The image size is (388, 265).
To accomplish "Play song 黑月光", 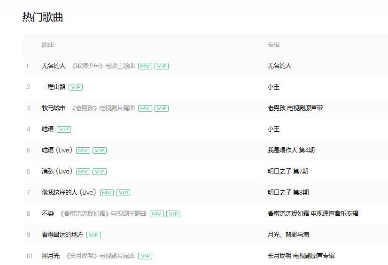I will [51, 256].
